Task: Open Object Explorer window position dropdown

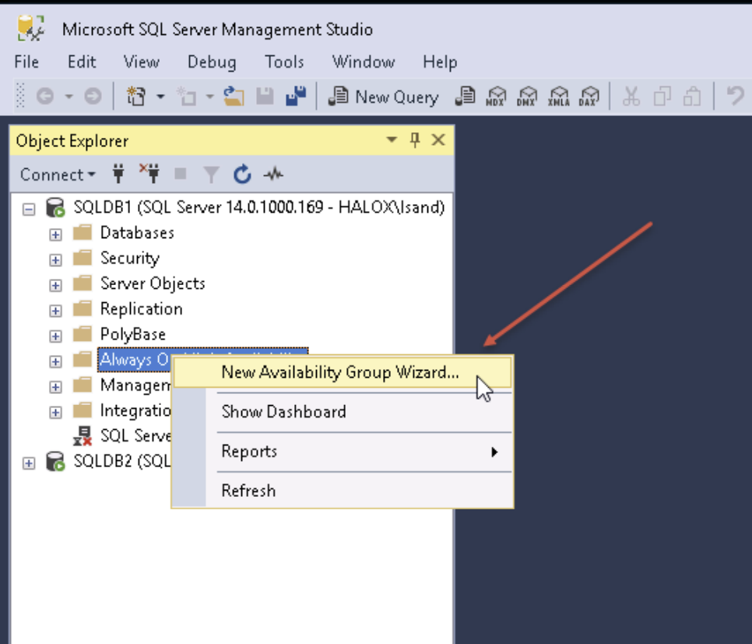Action: [392, 139]
